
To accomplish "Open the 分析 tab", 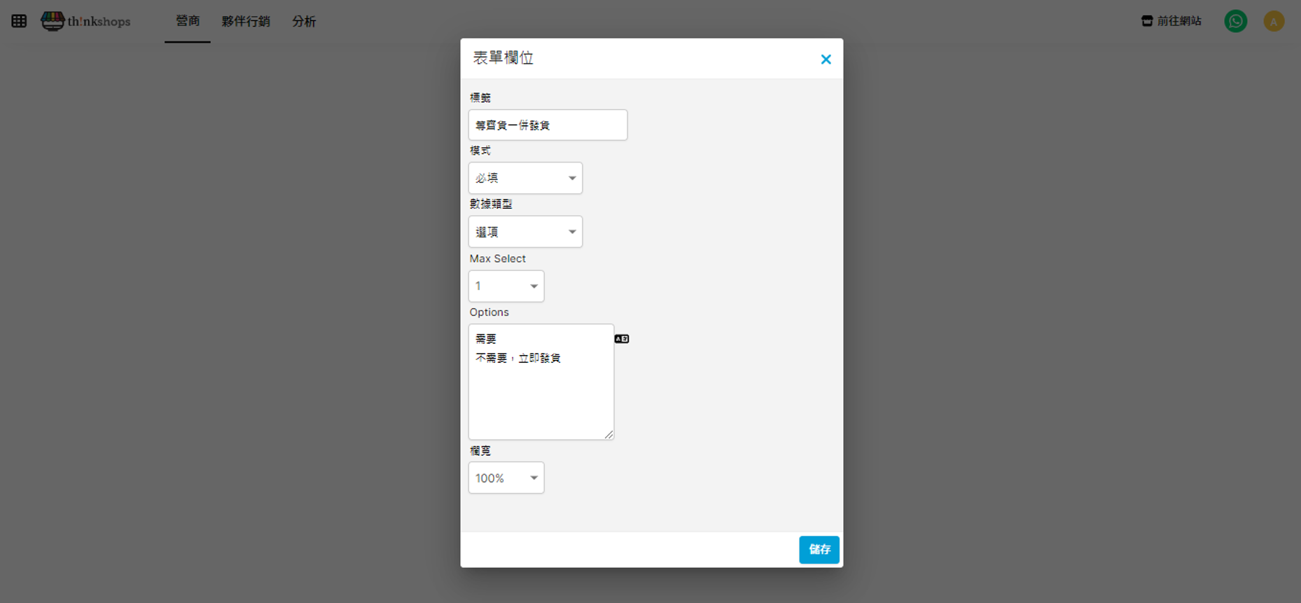I will [304, 21].
